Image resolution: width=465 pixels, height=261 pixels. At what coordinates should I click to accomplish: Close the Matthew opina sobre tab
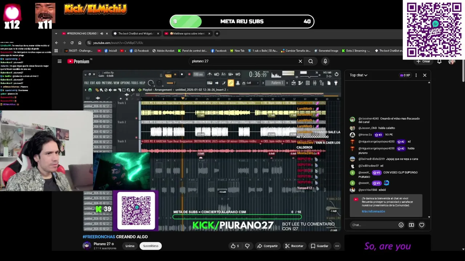pos(209,34)
